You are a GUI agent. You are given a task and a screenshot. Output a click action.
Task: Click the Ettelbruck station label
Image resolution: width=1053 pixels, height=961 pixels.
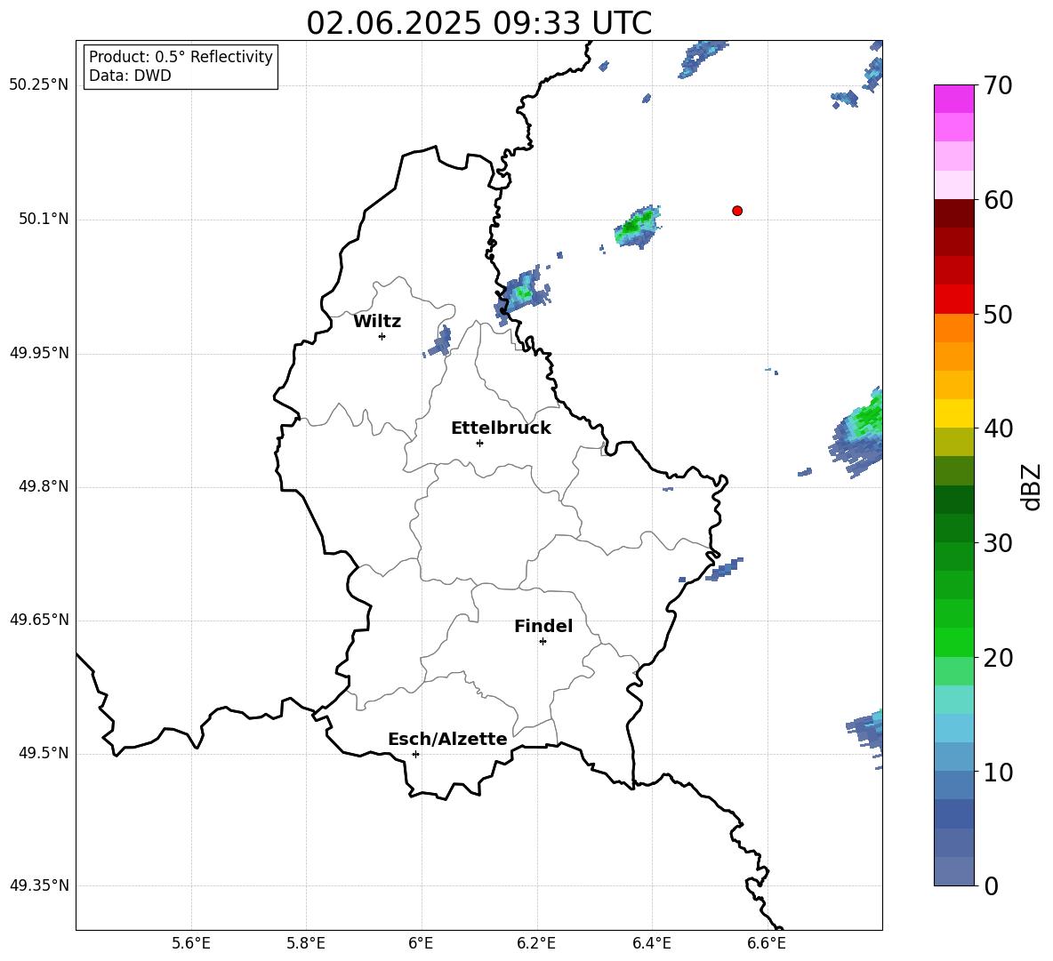501,428
